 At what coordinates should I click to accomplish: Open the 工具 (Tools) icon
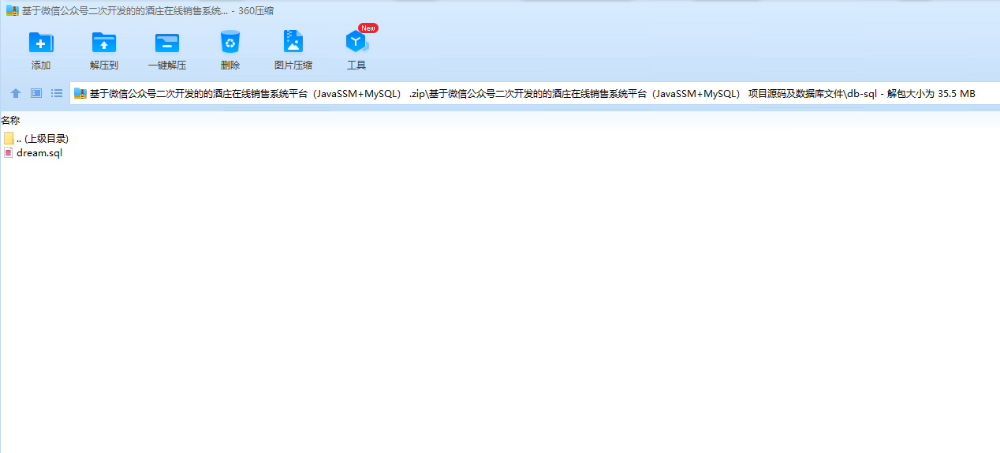[x=356, y=42]
